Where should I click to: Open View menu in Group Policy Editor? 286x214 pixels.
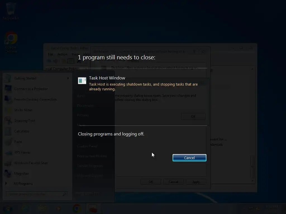75,54
